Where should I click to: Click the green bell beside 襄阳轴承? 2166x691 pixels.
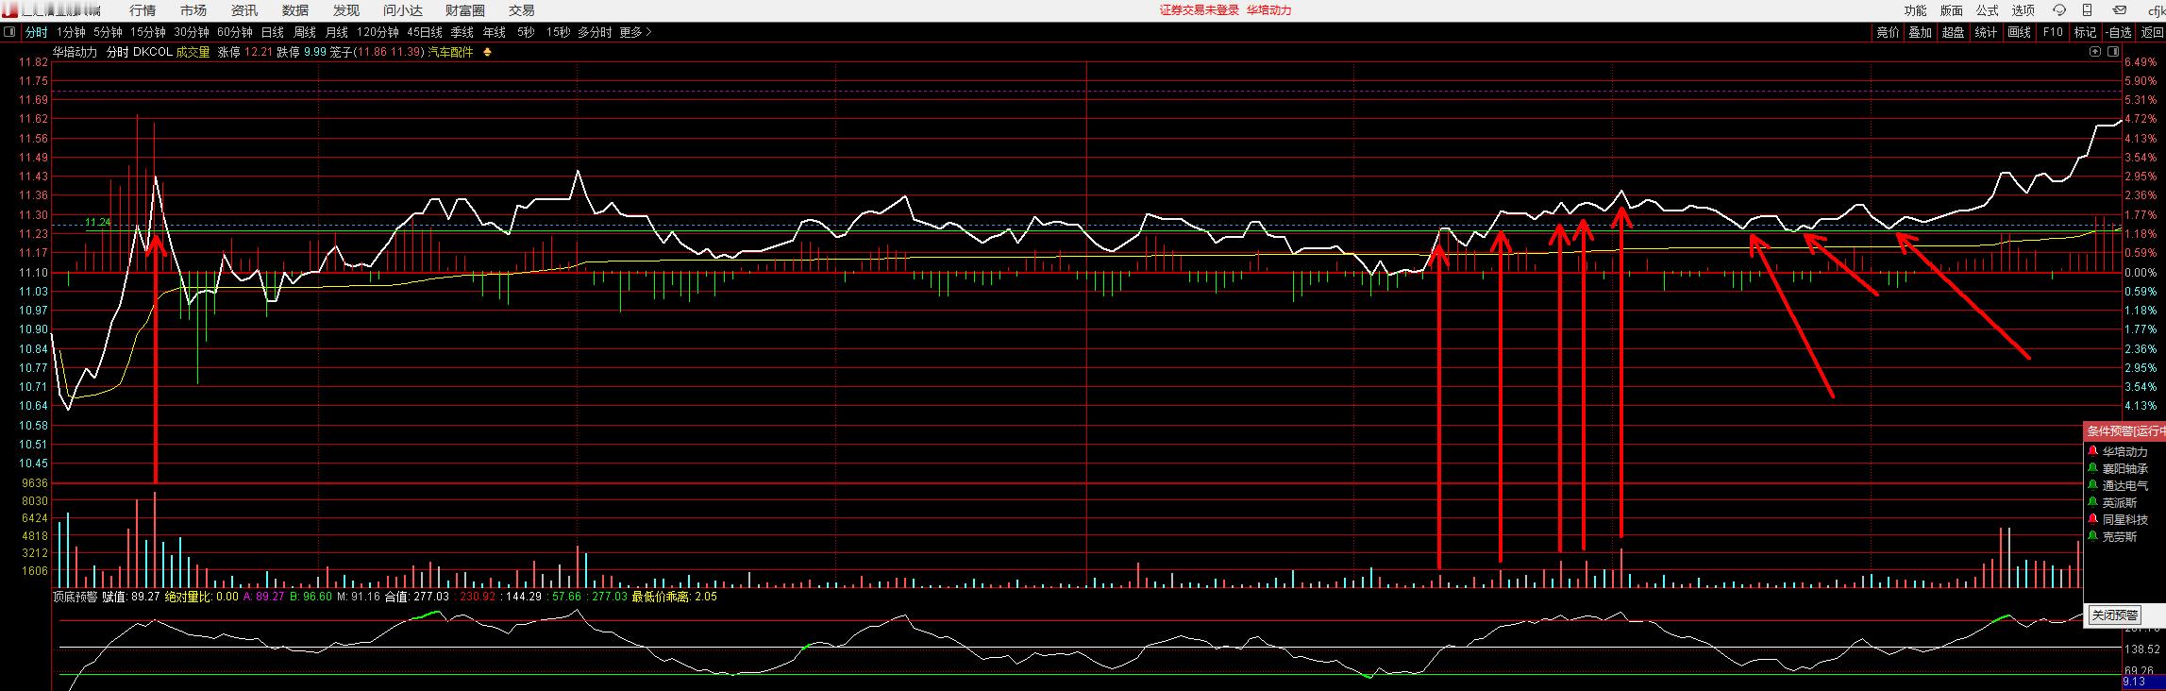tap(2093, 469)
